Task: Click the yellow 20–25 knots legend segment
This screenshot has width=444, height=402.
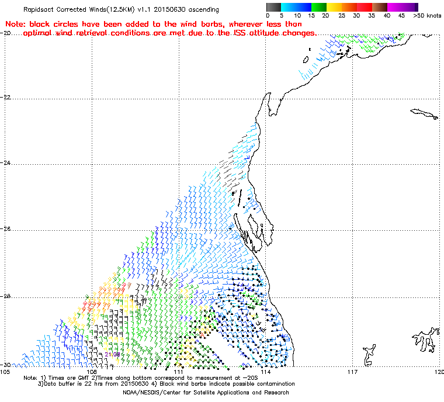Action: click(334, 7)
